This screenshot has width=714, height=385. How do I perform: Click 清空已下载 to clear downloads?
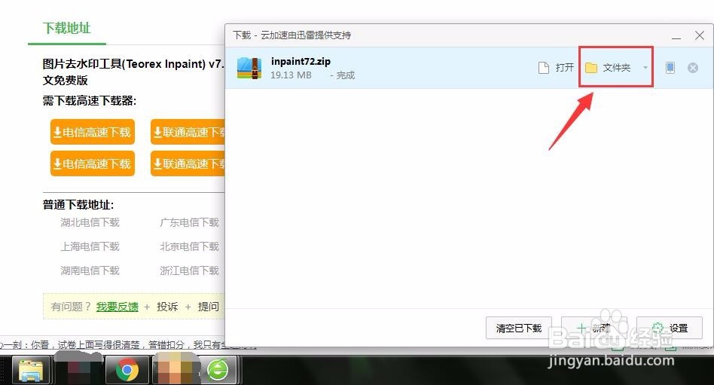(x=519, y=328)
